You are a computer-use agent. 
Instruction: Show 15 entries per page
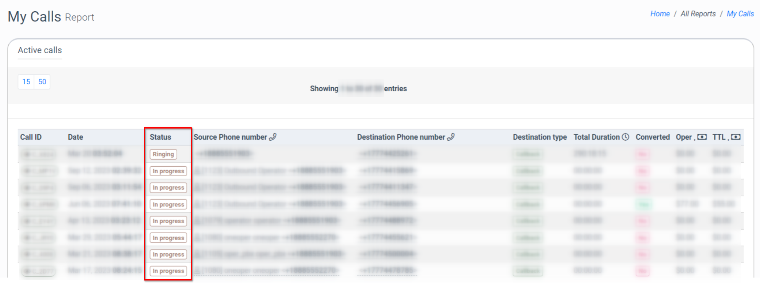pyautogui.click(x=26, y=82)
